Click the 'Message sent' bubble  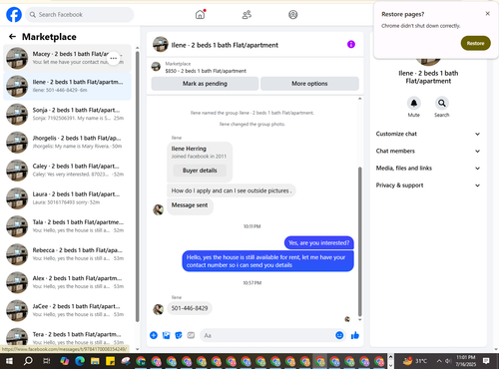(x=190, y=205)
